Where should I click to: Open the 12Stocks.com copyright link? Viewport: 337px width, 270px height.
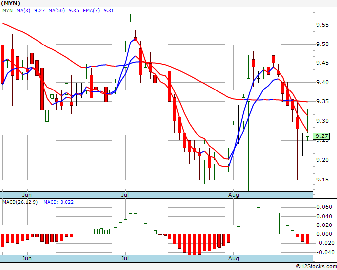point(316,267)
